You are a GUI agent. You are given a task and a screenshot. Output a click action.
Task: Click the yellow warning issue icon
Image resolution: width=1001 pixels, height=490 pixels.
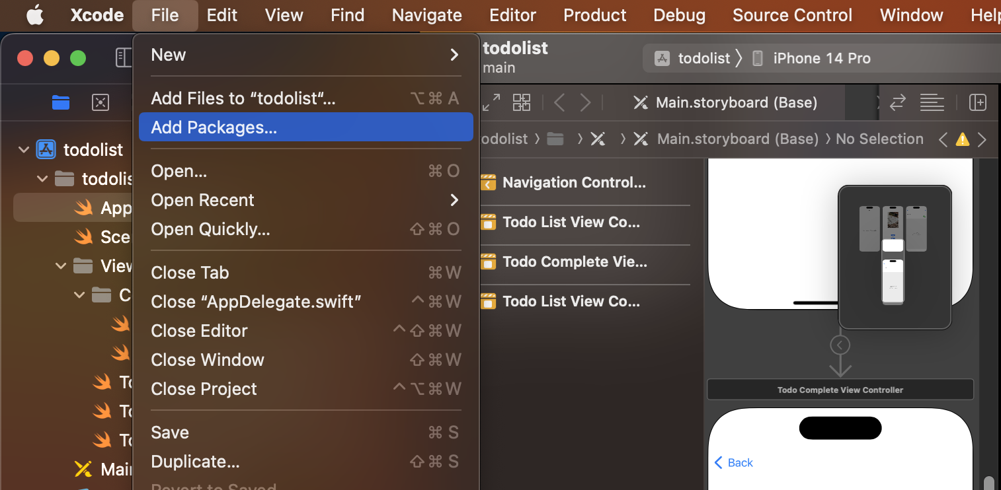pos(963,139)
